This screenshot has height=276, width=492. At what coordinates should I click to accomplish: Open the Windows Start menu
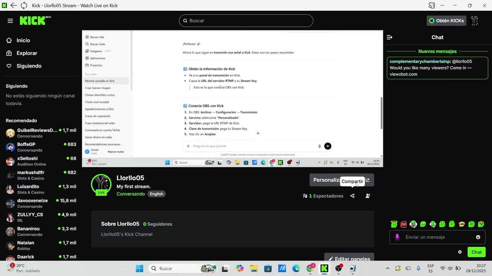140,268
